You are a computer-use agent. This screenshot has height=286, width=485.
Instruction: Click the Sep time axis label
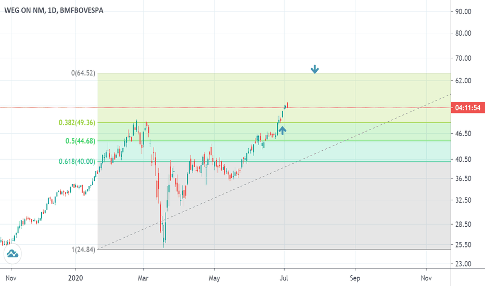click(x=355, y=278)
